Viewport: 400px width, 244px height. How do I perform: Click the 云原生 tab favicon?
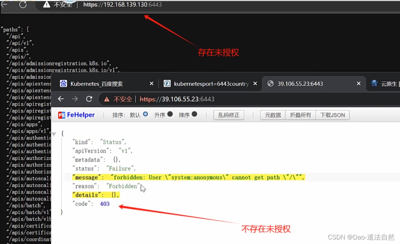(x=374, y=83)
